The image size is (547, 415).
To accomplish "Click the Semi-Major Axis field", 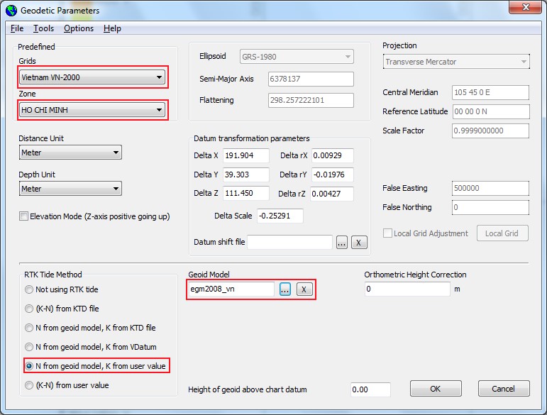I will tap(311, 79).
